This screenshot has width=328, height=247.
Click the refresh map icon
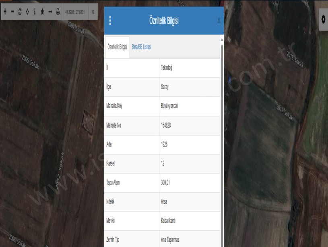point(20,12)
